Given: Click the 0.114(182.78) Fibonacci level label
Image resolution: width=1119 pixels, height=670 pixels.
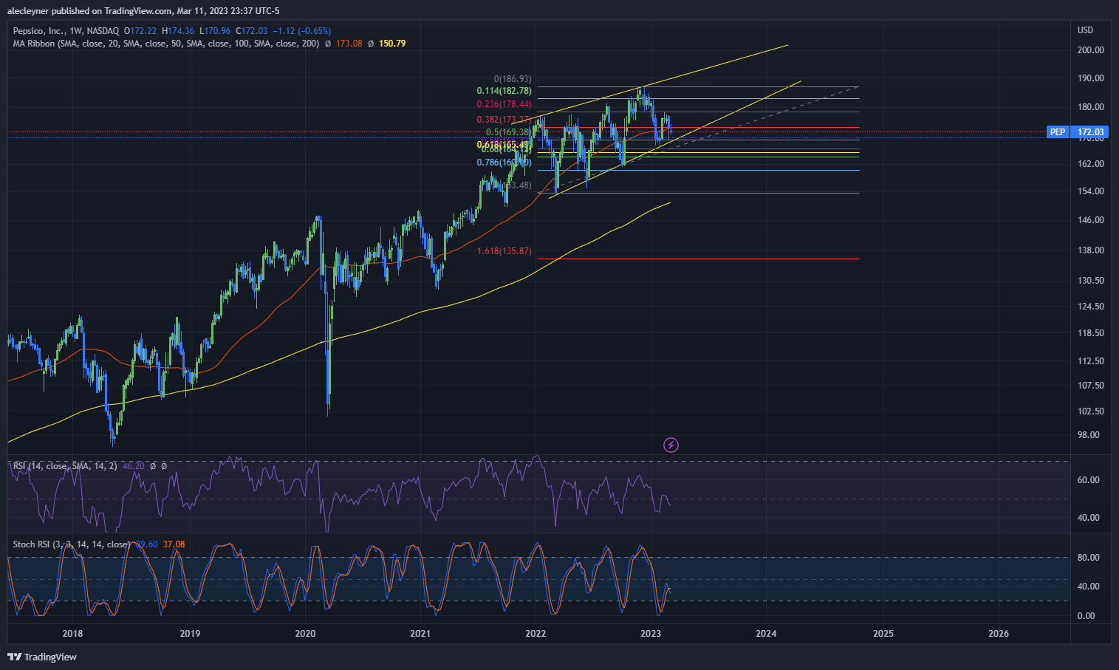Looking at the screenshot, I should tap(504, 91).
